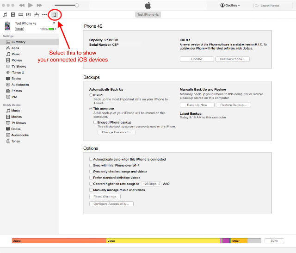Adjust the volume slider knob
The width and height of the screenshot is (296, 253).
click(77, 5)
